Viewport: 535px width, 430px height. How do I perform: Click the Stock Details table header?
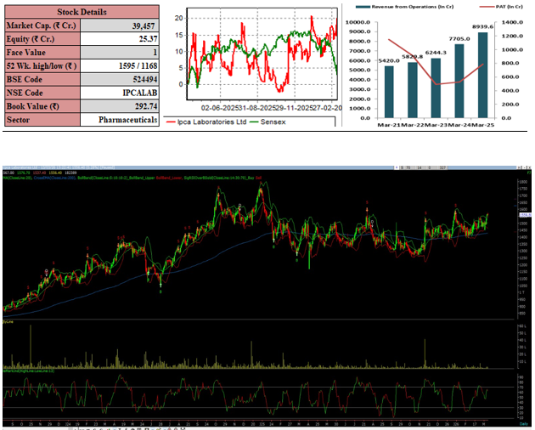tap(82, 13)
